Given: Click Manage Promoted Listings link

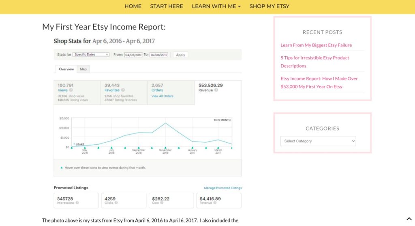Looking at the screenshot, I should (223, 188).
